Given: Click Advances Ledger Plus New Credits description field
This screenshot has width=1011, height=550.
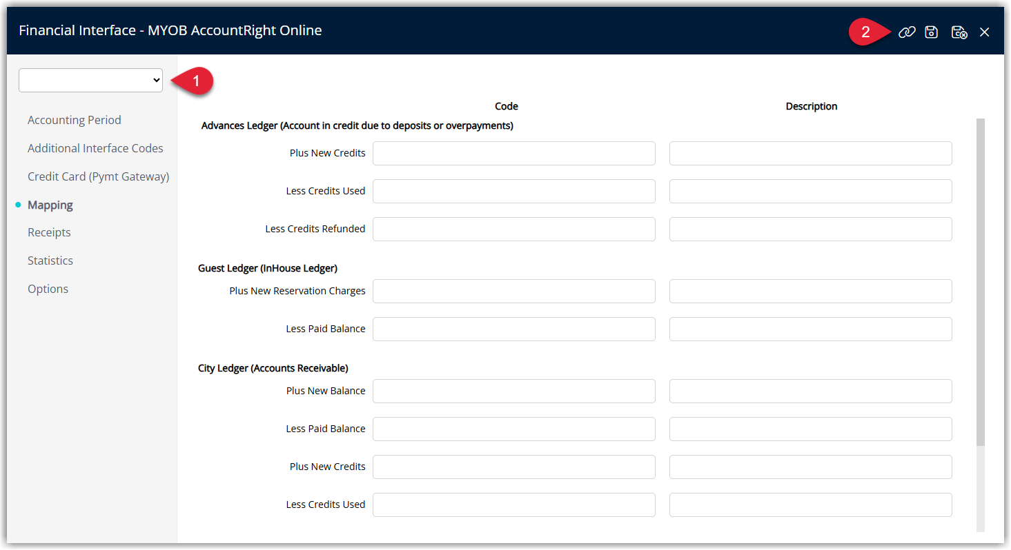Looking at the screenshot, I should coord(811,153).
